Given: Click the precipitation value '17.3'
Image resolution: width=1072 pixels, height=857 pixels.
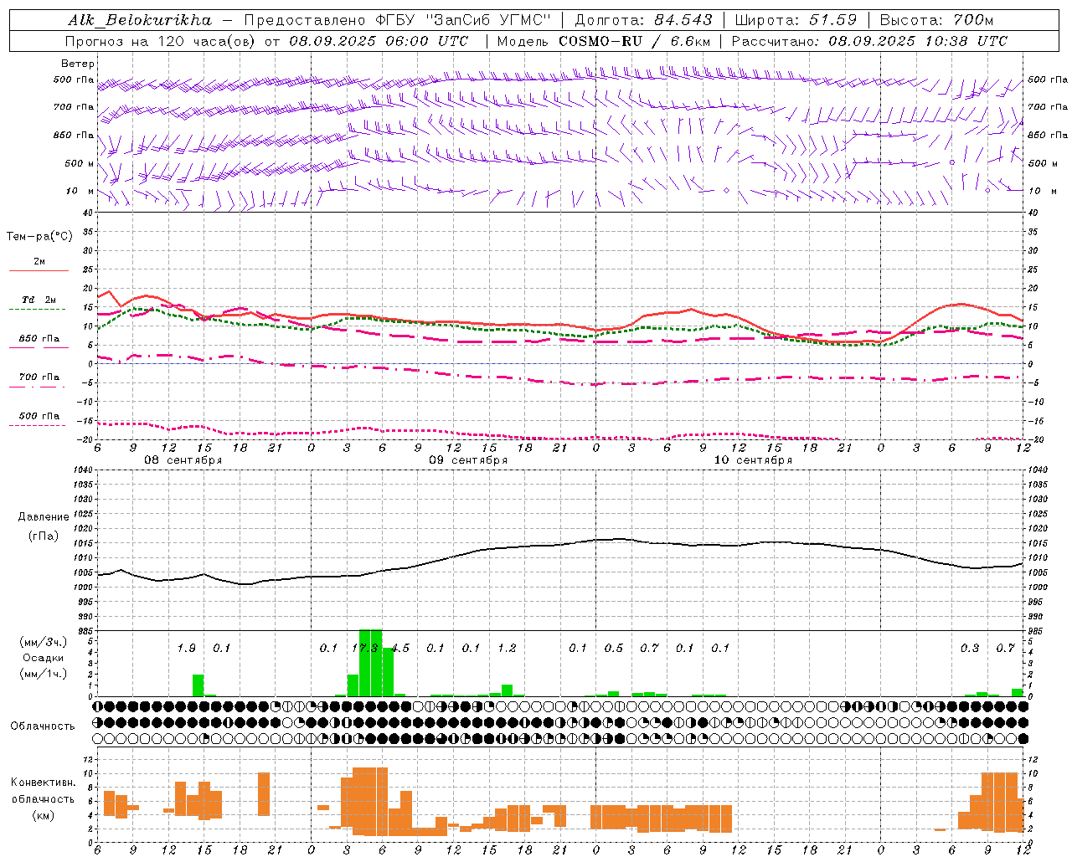Looking at the screenshot, I should (364, 648).
